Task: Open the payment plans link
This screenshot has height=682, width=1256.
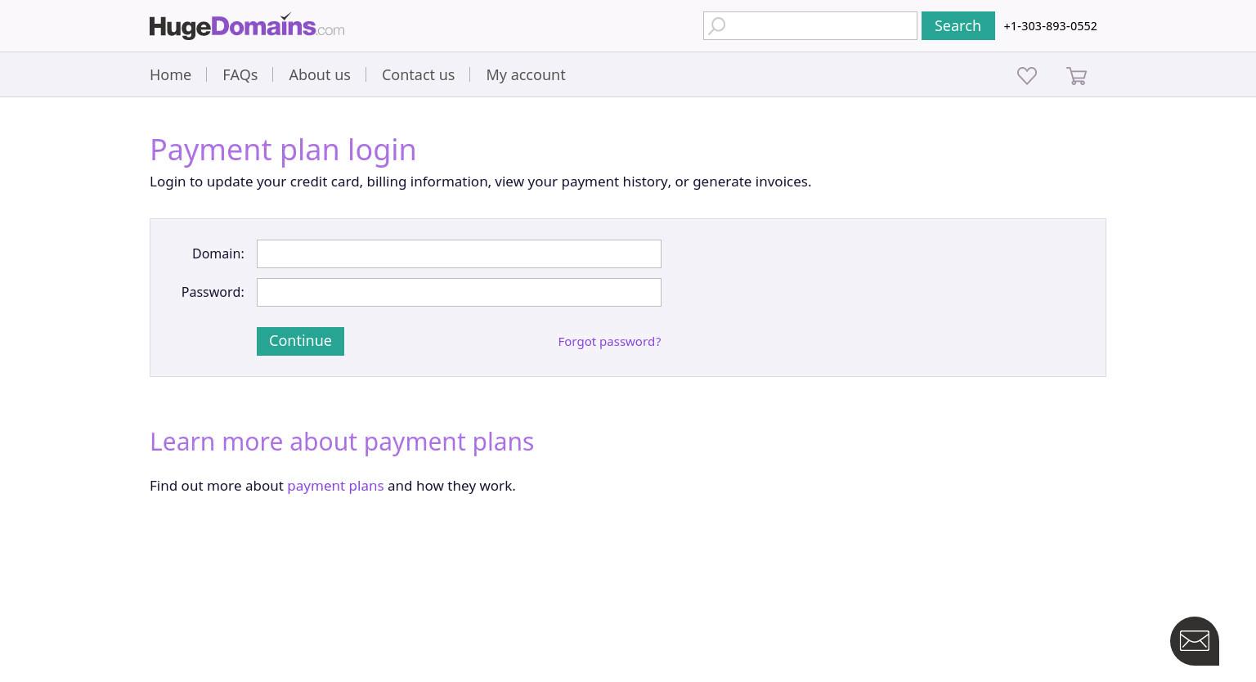Action: [x=335, y=486]
